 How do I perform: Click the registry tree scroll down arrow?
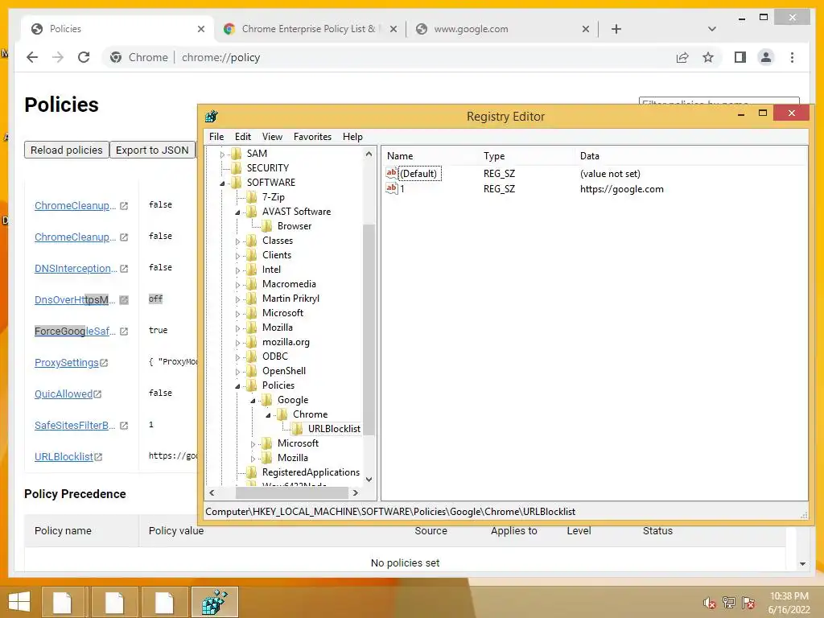[x=369, y=480]
